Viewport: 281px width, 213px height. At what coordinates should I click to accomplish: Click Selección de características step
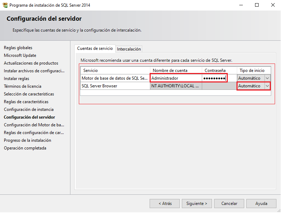tap(29, 94)
